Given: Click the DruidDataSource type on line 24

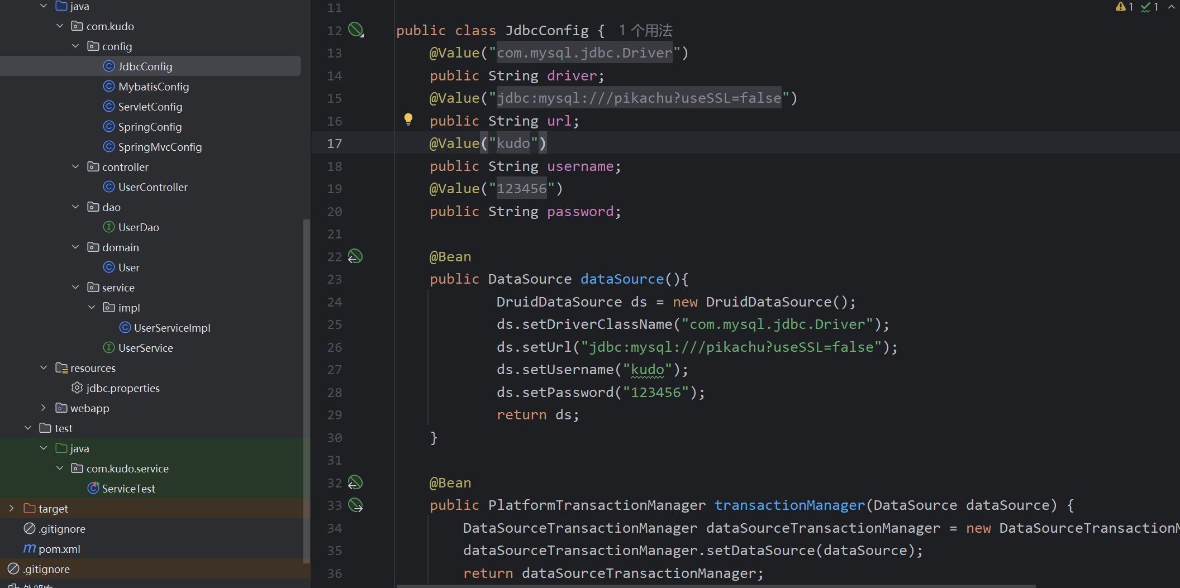Looking at the screenshot, I should (x=559, y=302).
